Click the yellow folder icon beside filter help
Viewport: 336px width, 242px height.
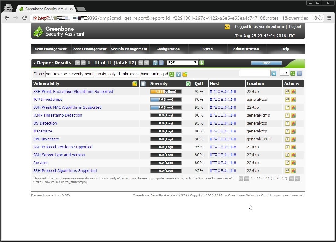185,74
